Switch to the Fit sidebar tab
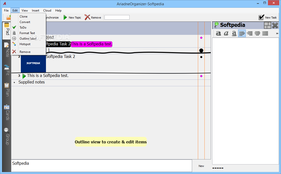 pos(7,70)
